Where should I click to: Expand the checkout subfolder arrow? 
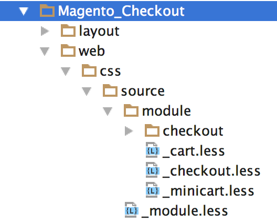point(129,131)
